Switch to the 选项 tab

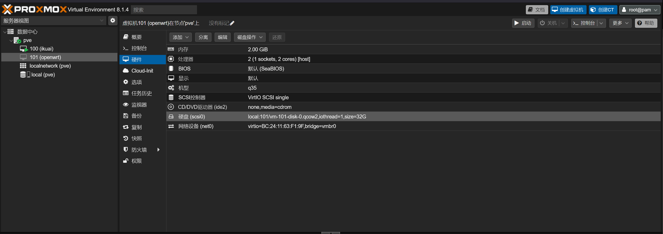click(x=137, y=82)
